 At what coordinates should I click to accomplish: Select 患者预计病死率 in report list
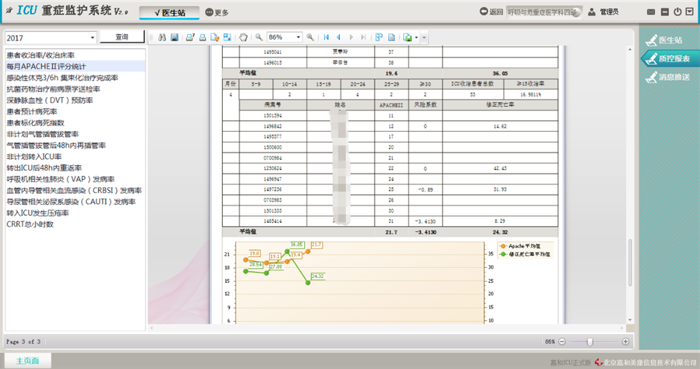tap(32, 111)
